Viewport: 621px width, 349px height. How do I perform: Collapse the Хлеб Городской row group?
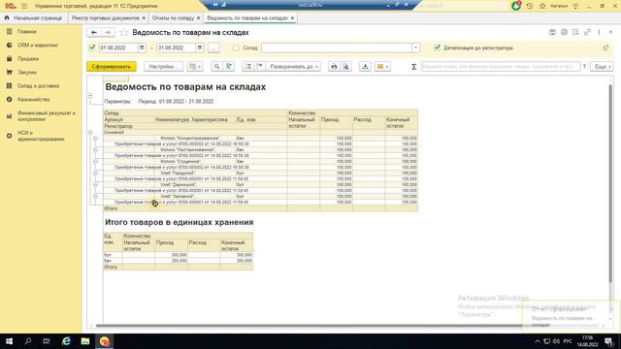(95, 173)
